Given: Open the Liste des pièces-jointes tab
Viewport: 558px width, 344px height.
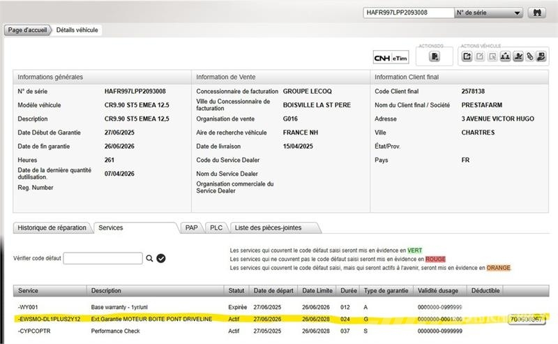Looking at the screenshot, I should (275, 227).
